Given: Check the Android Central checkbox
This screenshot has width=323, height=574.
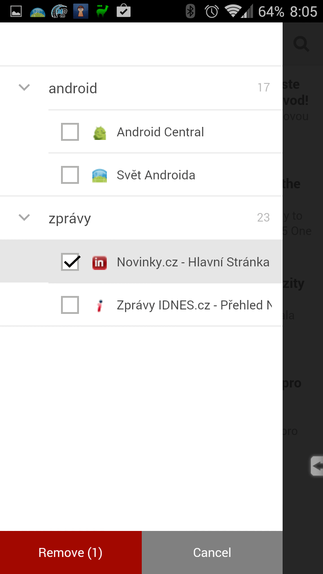Looking at the screenshot, I should point(70,132).
